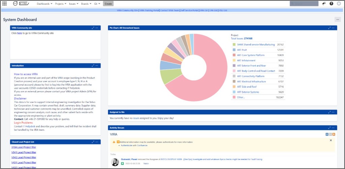This screenshot has width=345, height=169.
Task: Maximize the Closed Lead Project List gadget
Action: pos(93,142)
